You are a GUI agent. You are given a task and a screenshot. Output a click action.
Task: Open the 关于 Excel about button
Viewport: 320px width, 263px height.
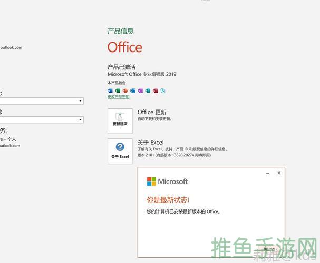point(120,151)
